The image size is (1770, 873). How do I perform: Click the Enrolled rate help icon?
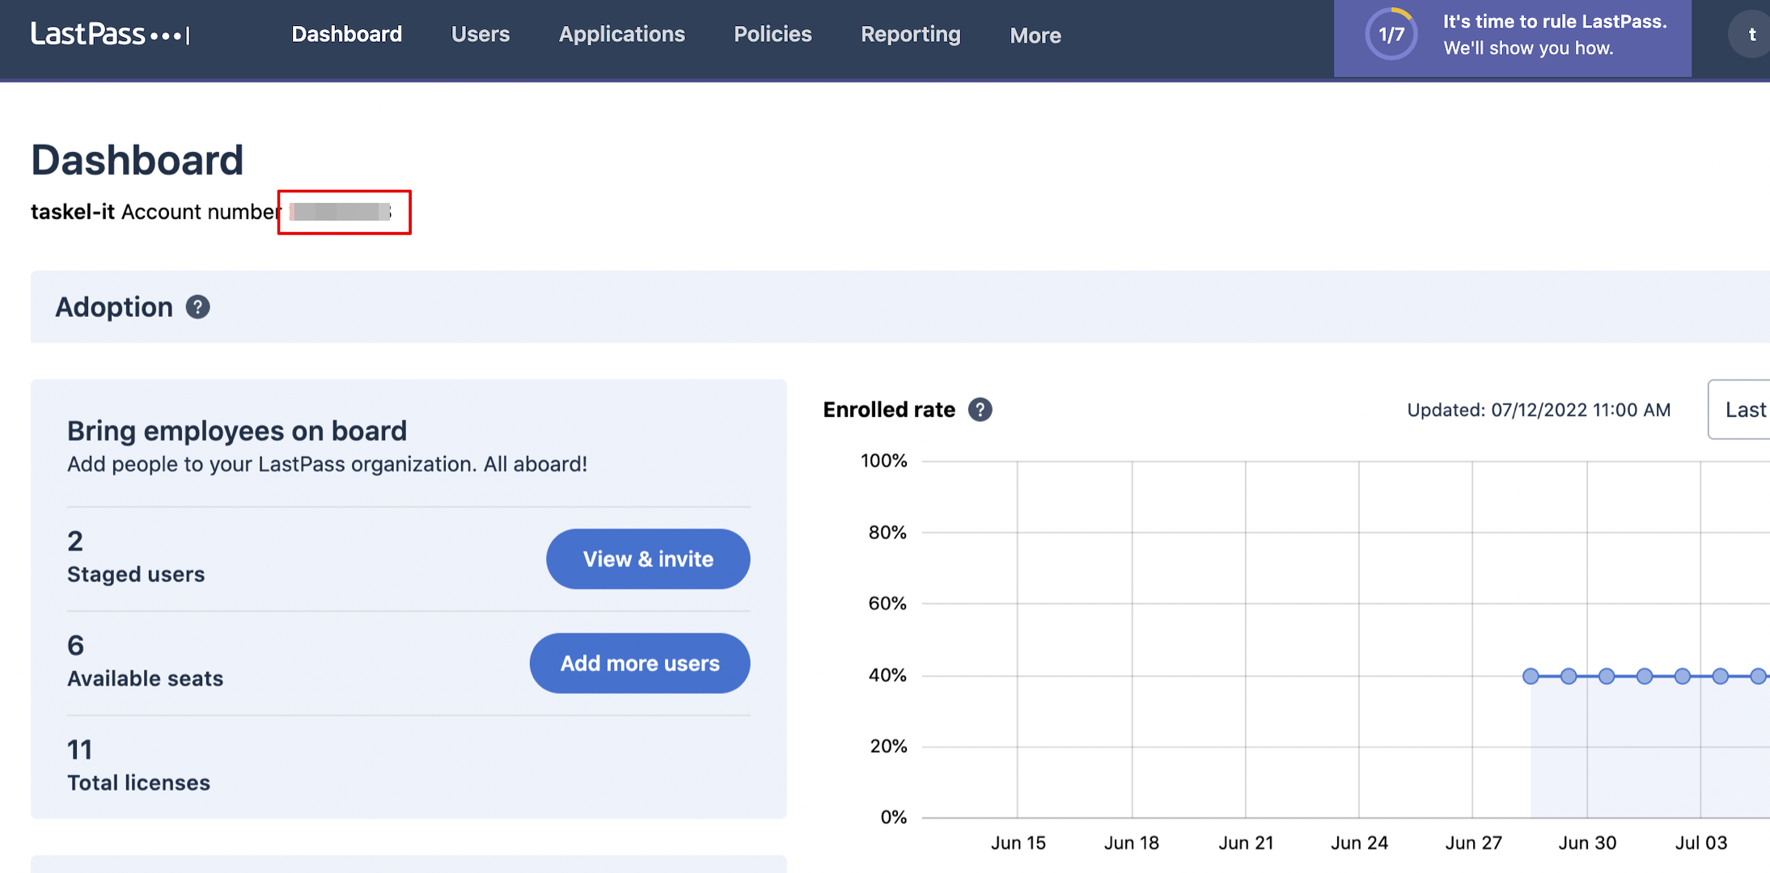pos(980,410)
